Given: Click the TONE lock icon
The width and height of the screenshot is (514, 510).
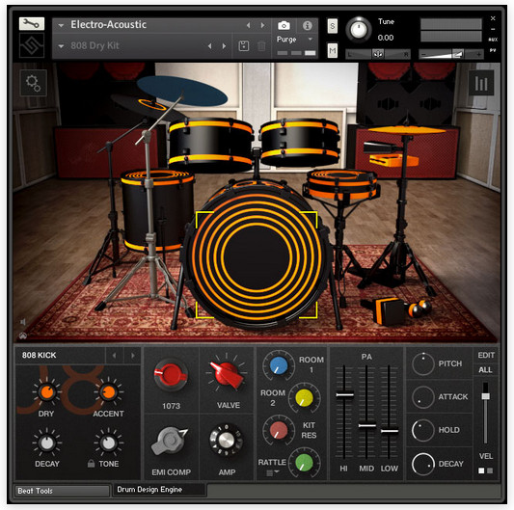Looking at the screenshot, I should [91, 464].
